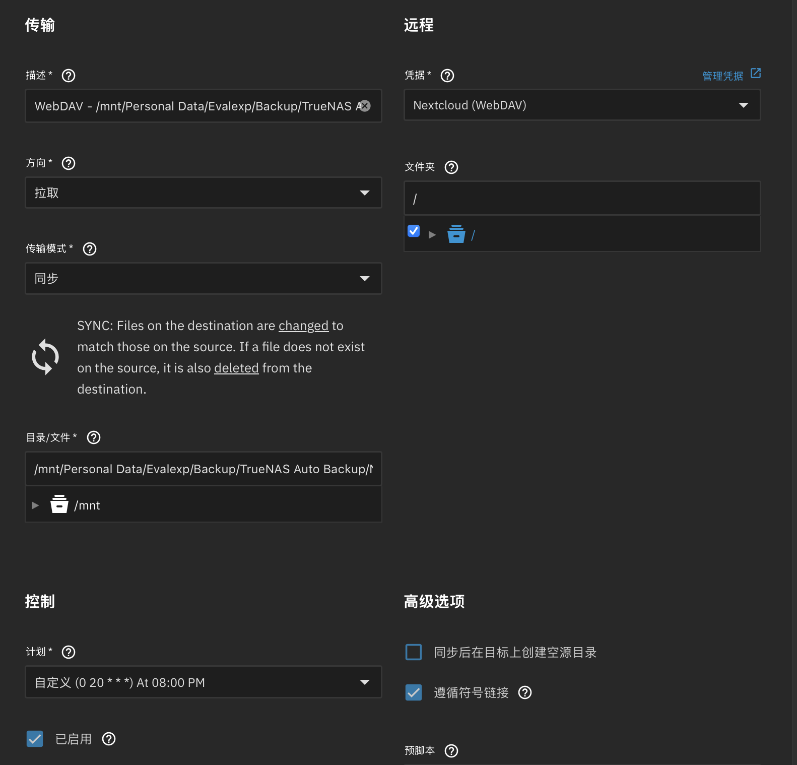
Task: Clear the 描述 text field with X icon
Action: click(x=365, y=106)
